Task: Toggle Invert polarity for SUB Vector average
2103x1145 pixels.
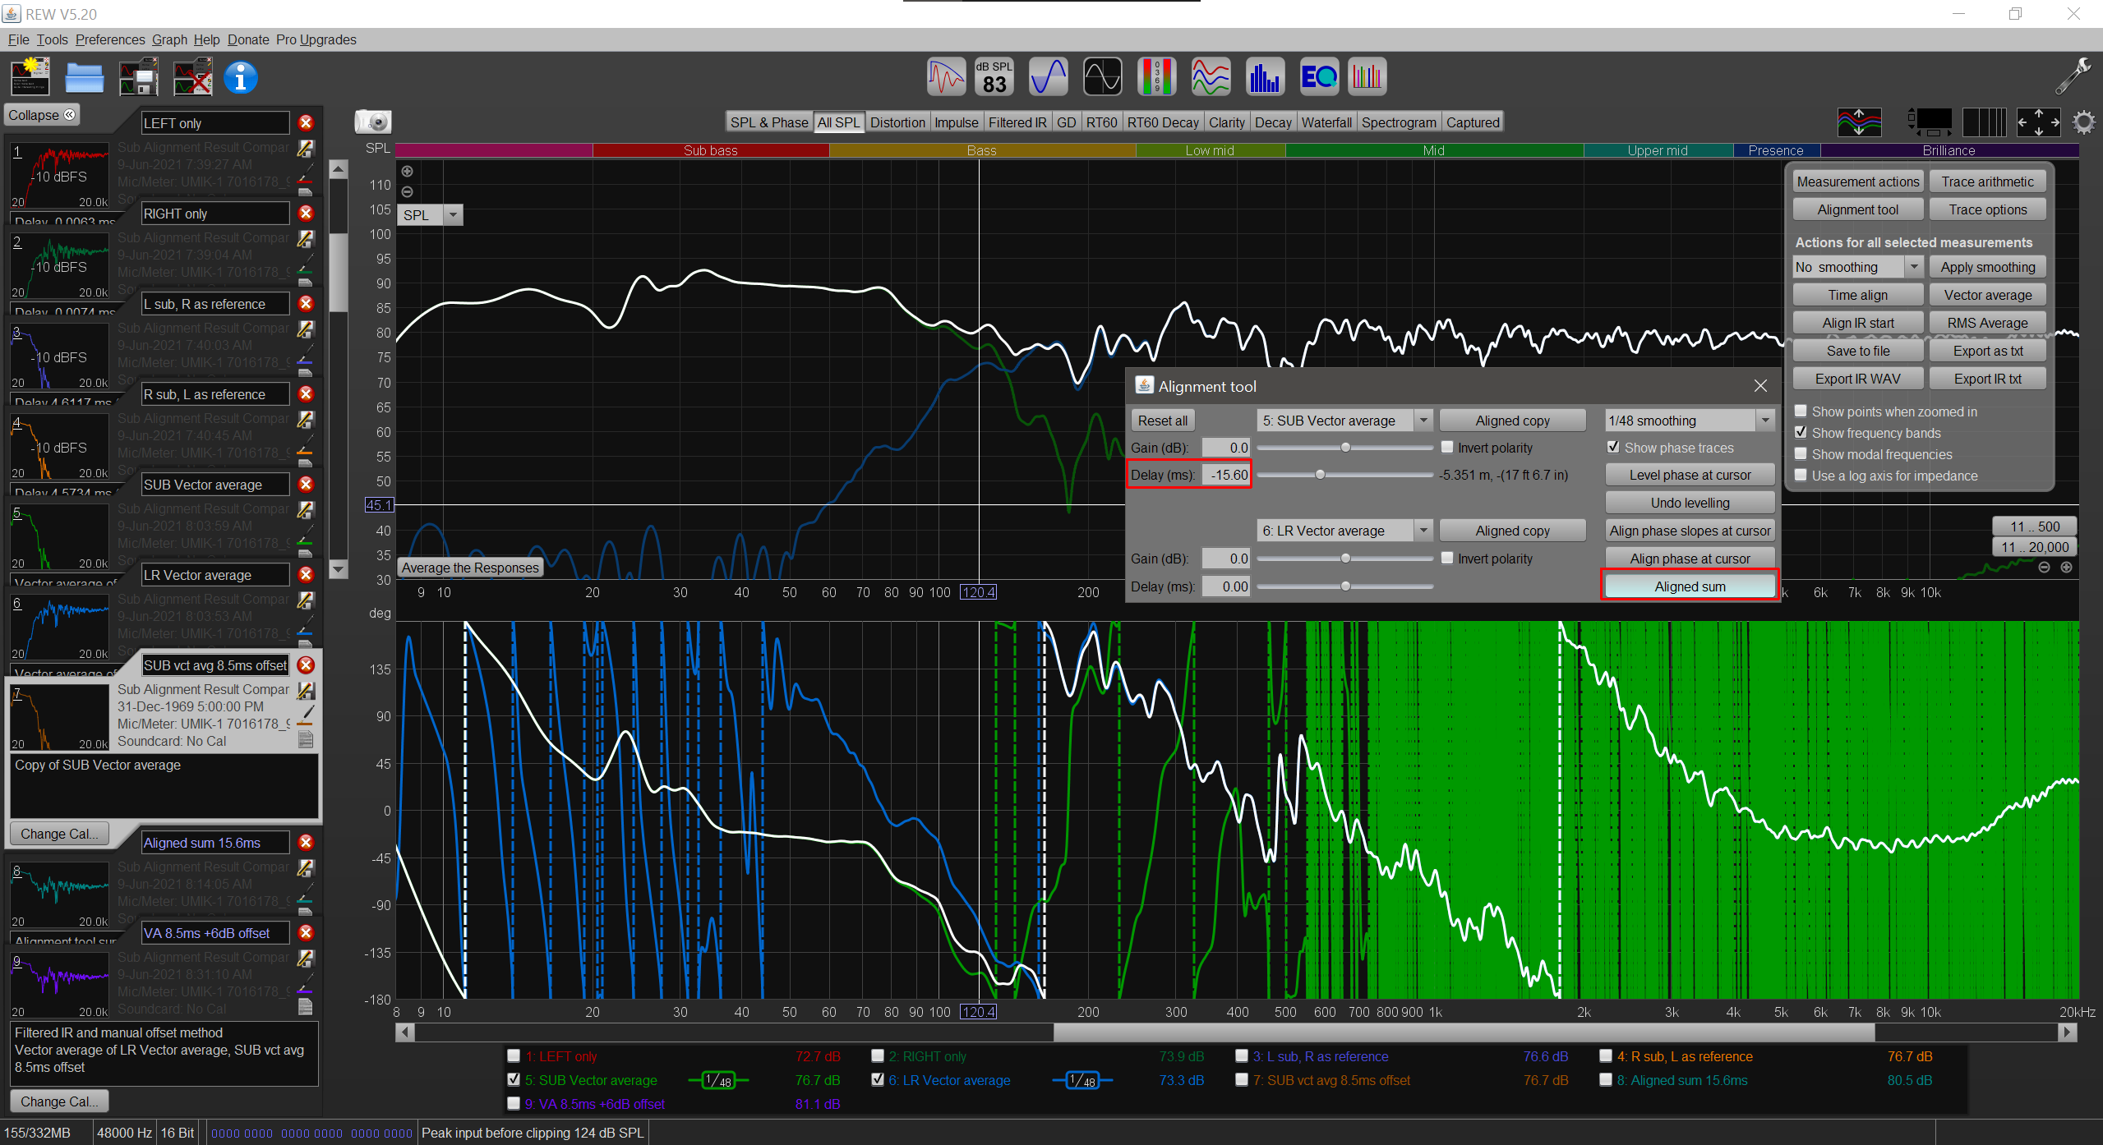Action: pyautogui.click(x=1447, y=447)
